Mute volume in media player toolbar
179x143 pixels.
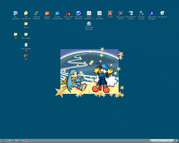tap(169, 141)
